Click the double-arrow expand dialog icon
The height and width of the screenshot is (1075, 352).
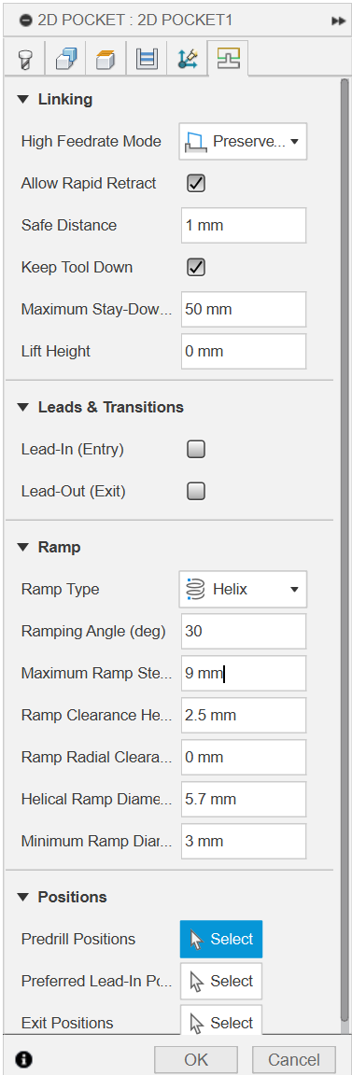click(x=338, y=21)
